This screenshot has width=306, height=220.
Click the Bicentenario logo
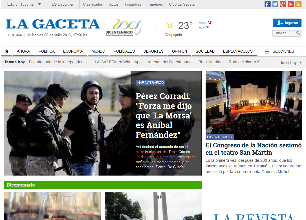click(x=124, y=28)
